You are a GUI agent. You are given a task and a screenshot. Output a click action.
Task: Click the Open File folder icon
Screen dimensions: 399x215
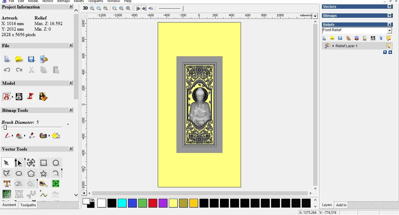coord(19,59)
